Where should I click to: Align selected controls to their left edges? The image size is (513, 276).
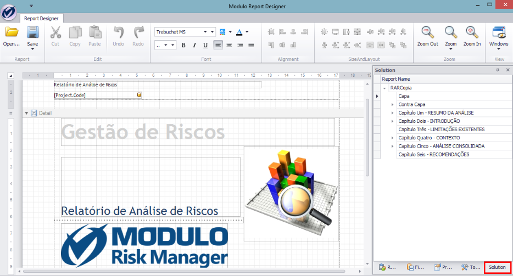282,32
